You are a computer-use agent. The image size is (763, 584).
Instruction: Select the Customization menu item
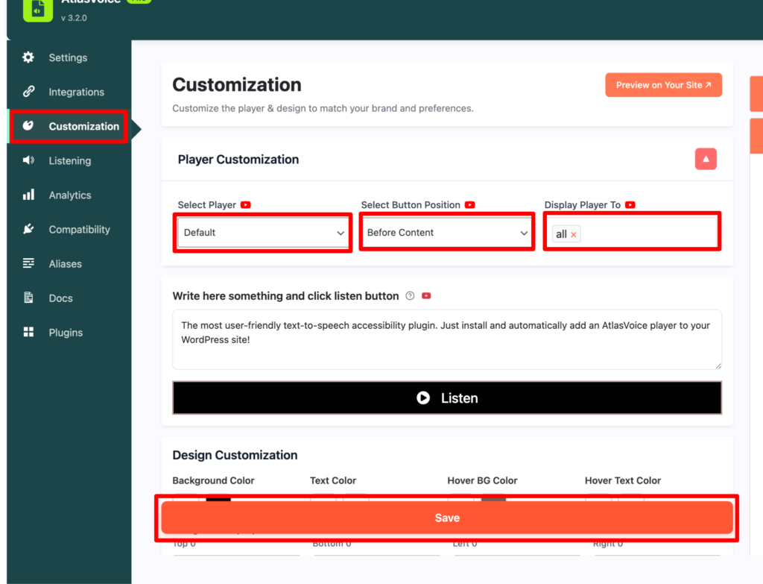pos(69,126)
